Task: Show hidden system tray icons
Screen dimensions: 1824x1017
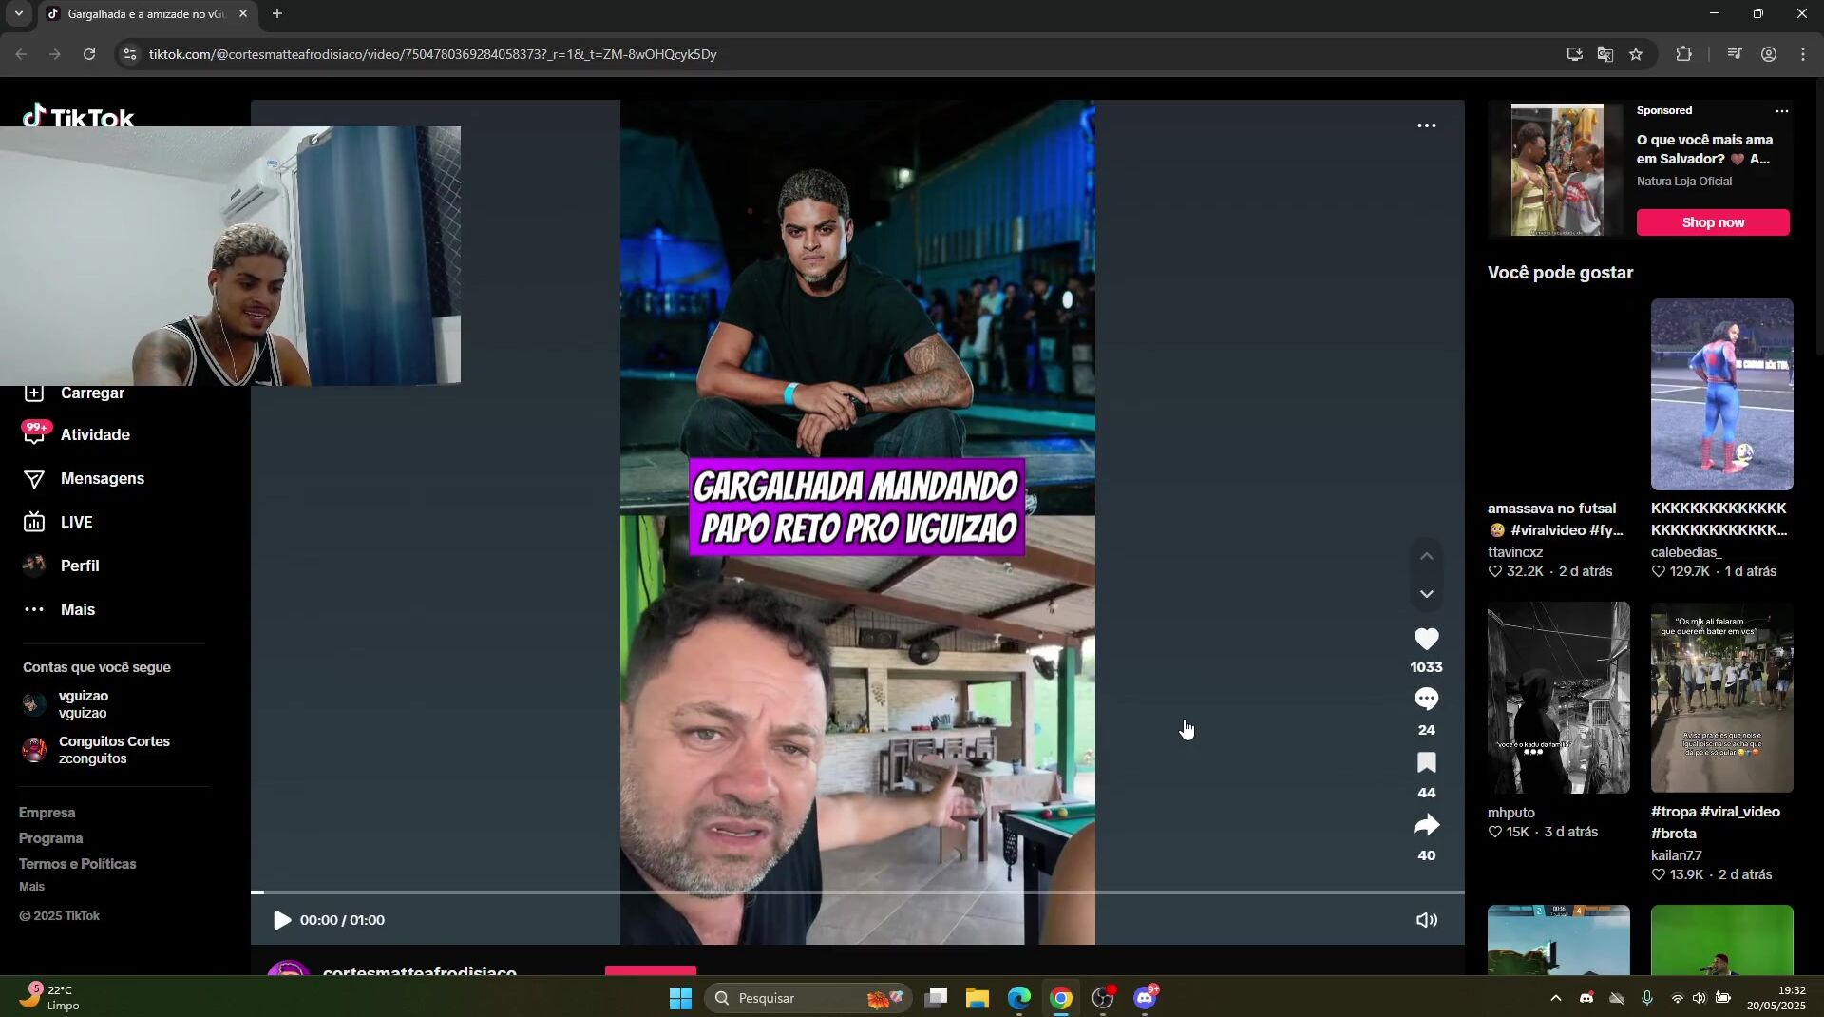Action: 1555,998
